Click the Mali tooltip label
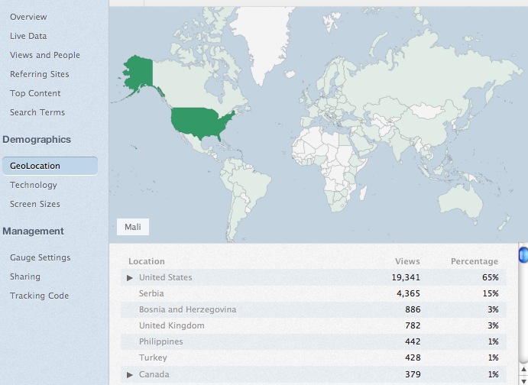Viewport: 528px width, 385px height. (x=133, y=227)
